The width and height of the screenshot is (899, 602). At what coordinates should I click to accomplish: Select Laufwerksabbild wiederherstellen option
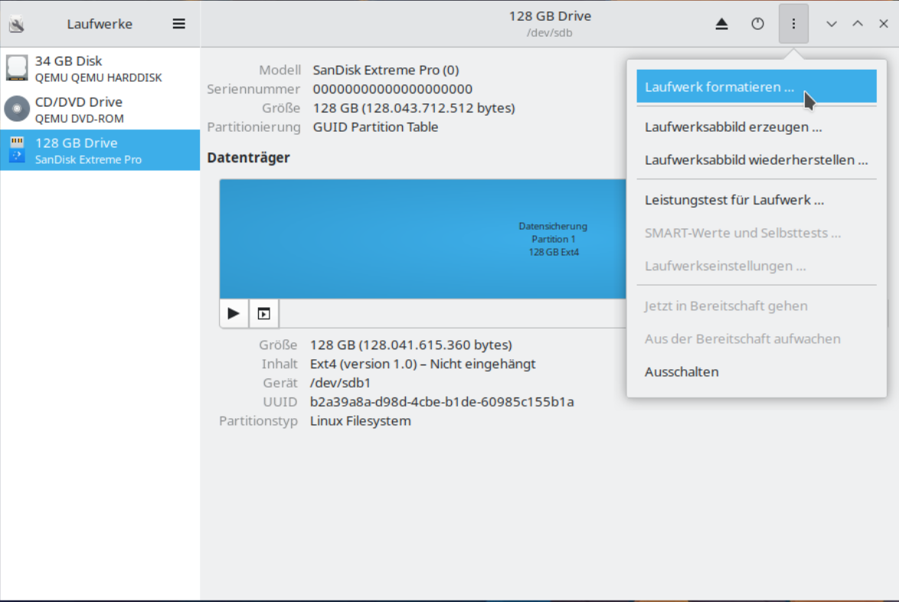[x=755, y=160]
